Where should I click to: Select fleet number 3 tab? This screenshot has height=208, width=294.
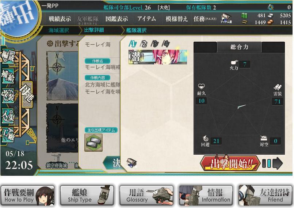(155, 44)
